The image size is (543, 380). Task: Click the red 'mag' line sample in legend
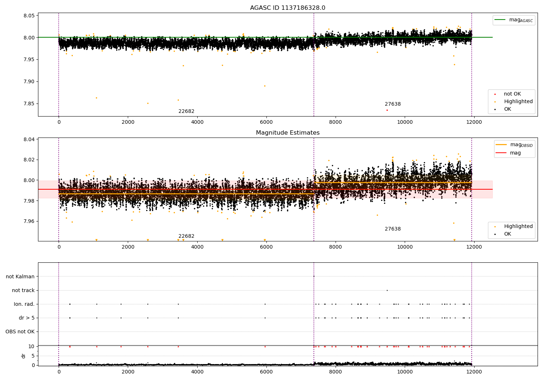(x=501, y=153)
